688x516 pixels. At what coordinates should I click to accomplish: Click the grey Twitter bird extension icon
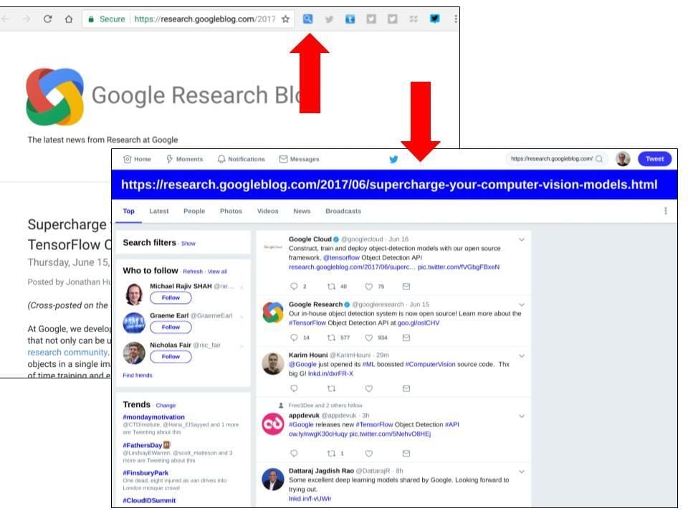[x=329, y=19]
